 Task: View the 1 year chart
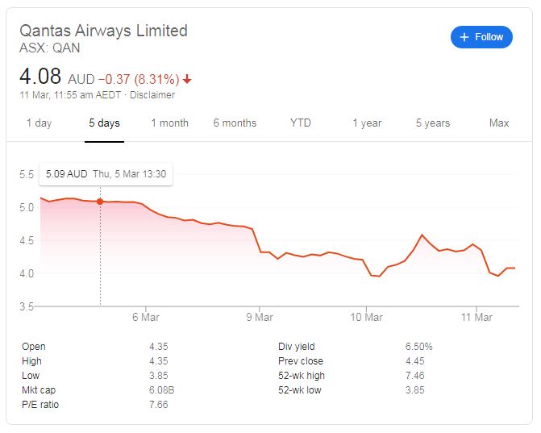[x=367, y=123]
